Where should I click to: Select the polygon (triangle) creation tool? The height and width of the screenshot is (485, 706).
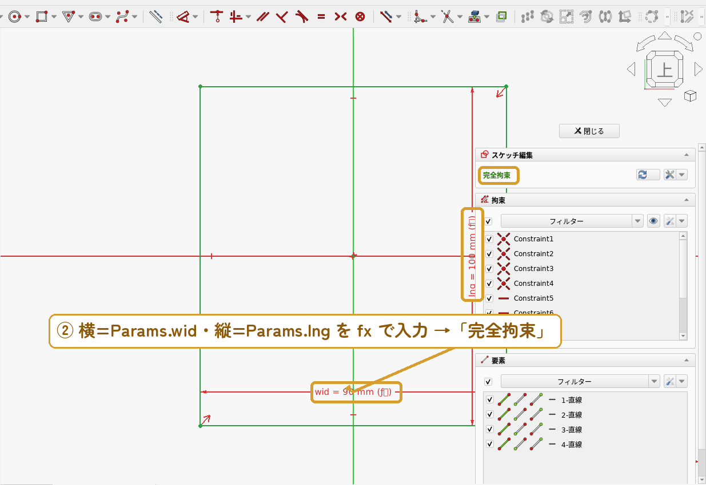point(69,17)
